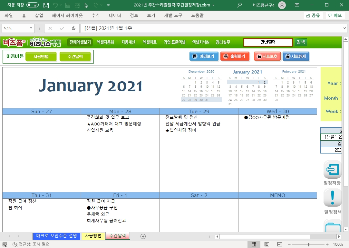Click the 엑셀차트 banner link
The image size is (349, 248).
pyautogui.click(x=150, y=42)
